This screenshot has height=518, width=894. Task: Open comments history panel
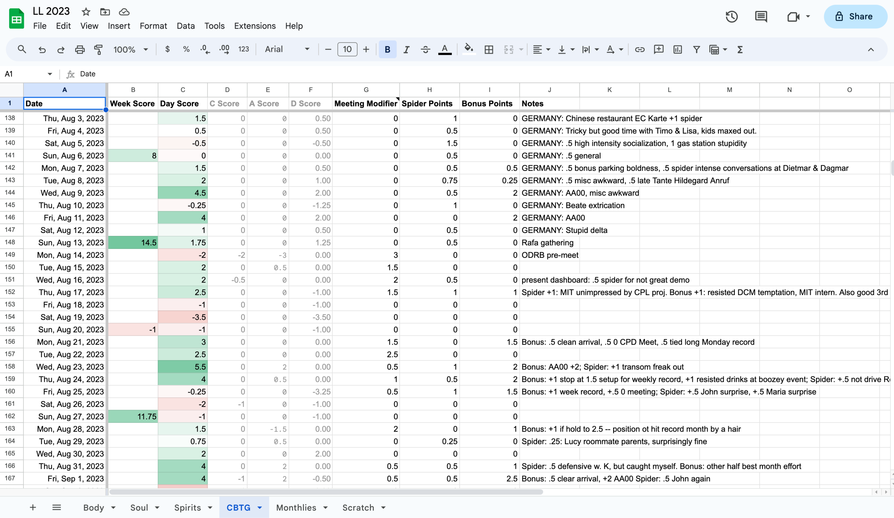pos(761,16)
